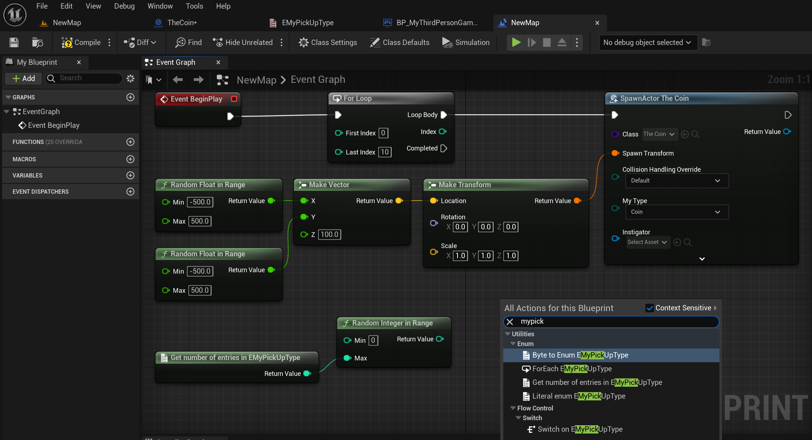This screenshot has width=812, height=440.
Task: Open the File menu
Action: [x=42, y=6]
